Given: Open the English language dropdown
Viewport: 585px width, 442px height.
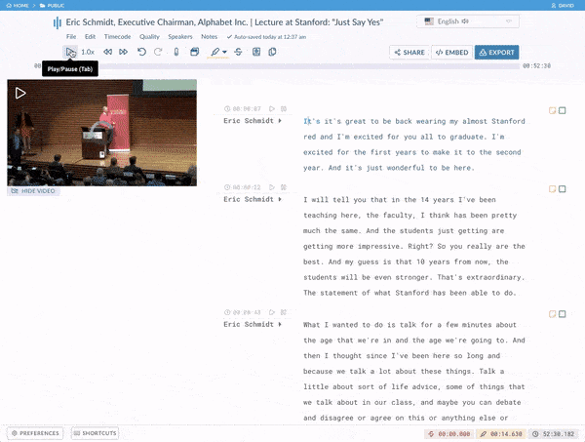Looking at the screenshot, I should pos(456,20).
